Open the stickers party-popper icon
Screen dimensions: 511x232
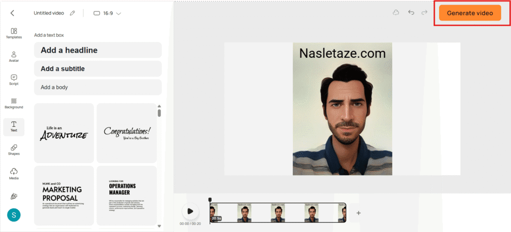point(13,196)
